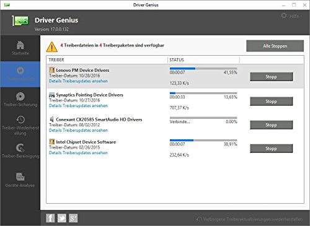Click the Lenovo PM download progress bar
310x226 pixels.
[x=203, y=68]
